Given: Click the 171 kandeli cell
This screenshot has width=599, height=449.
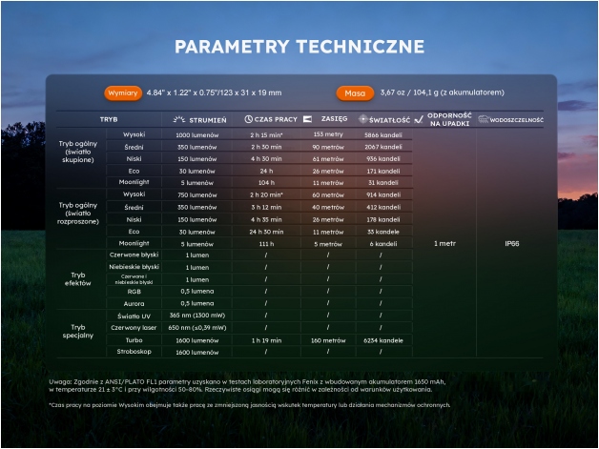Looking at the screenshot, I should tap(383, 171).
